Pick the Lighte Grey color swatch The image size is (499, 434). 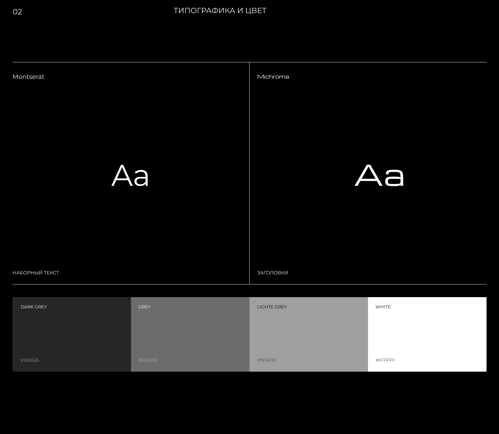[x=309, y=334]
